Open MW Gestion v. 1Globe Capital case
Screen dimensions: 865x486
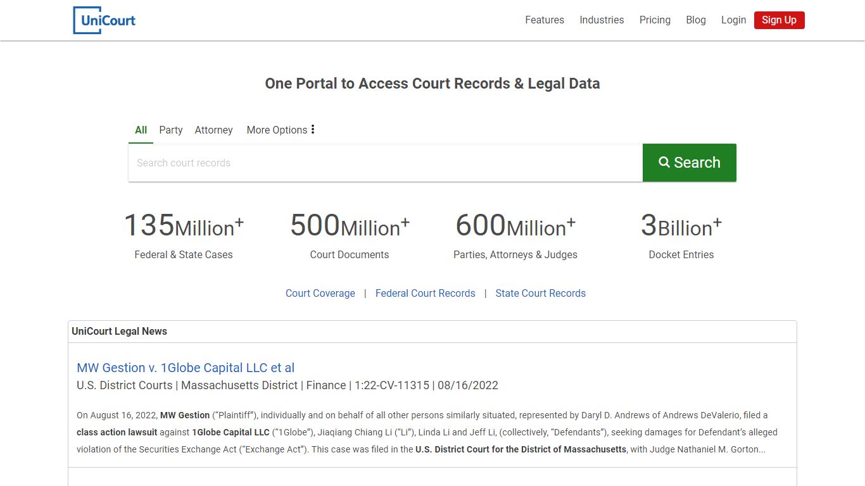tap(186, 368)
